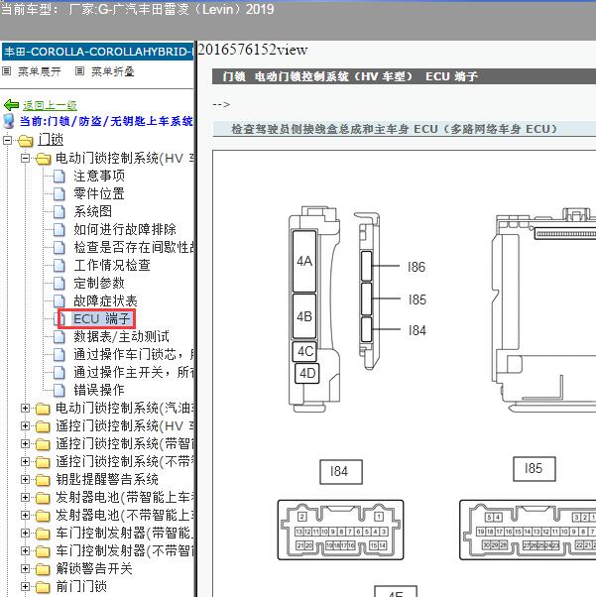
Task: Expand the 前门门锁 folder
Action: [x=25, y=587]
